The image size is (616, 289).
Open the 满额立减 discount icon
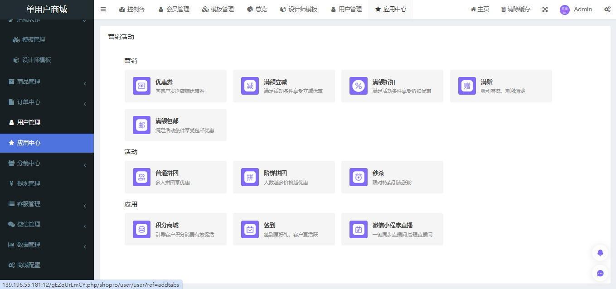click(x=250, y=86)
